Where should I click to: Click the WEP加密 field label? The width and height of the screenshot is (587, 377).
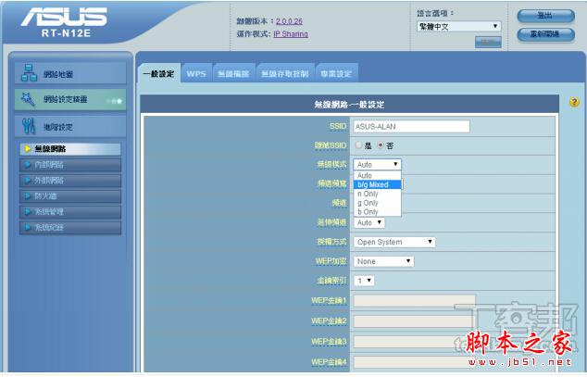point(331,261)
